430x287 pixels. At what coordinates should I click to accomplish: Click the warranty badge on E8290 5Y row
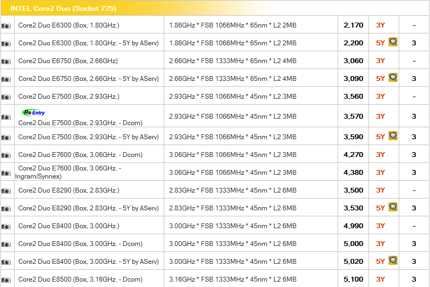coord(393,207)
